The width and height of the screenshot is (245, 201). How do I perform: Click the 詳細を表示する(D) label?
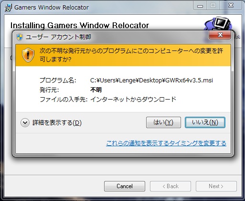[x=57, y=123]
